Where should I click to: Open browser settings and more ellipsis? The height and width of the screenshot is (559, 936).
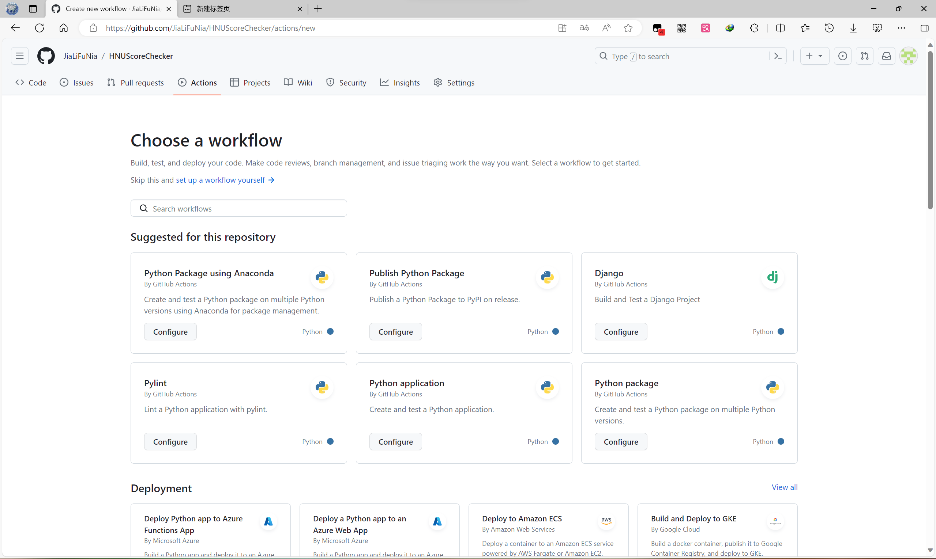[901, 28]
